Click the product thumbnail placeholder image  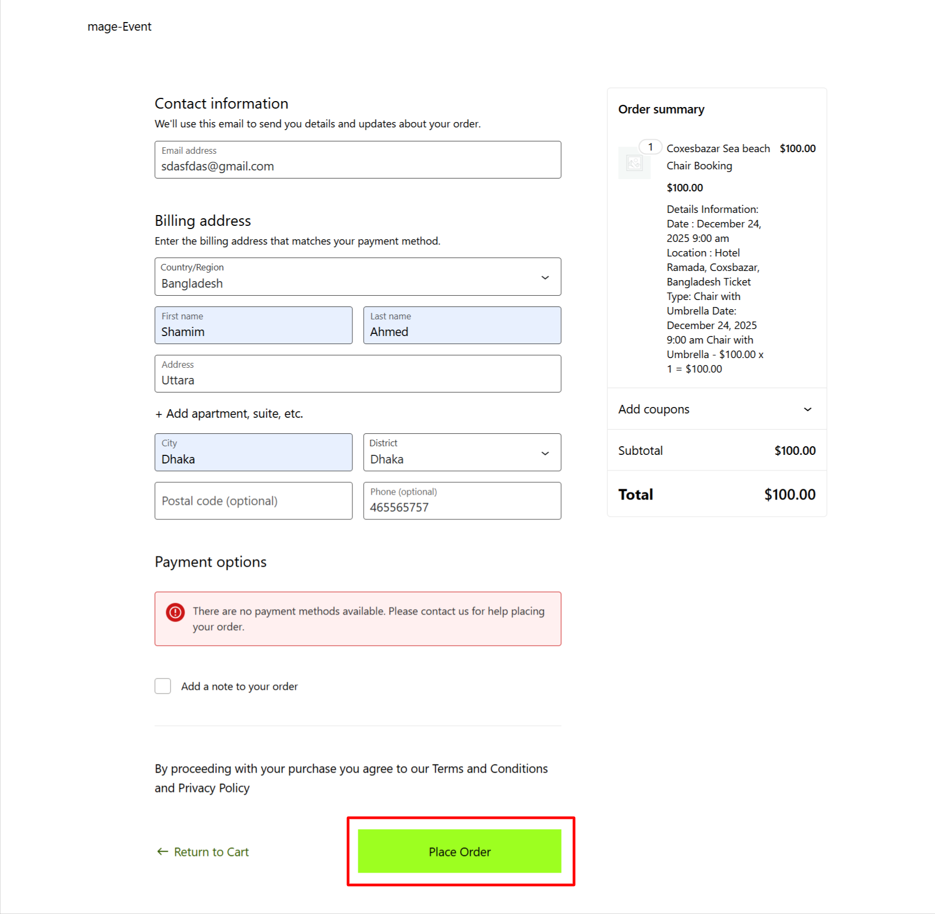point(634,163)
